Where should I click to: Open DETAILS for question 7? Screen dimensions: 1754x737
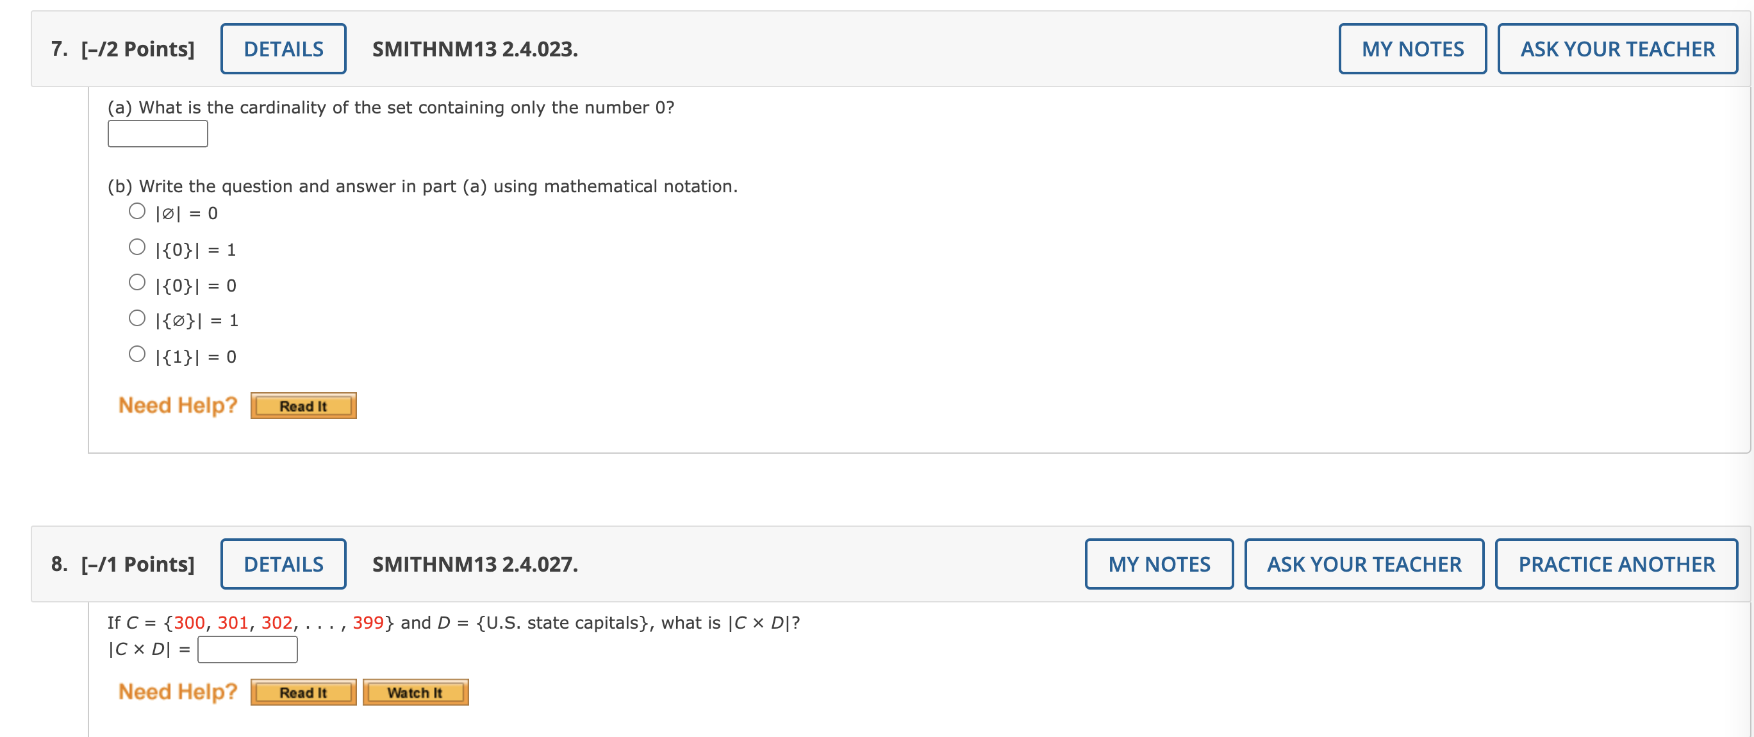283,48
